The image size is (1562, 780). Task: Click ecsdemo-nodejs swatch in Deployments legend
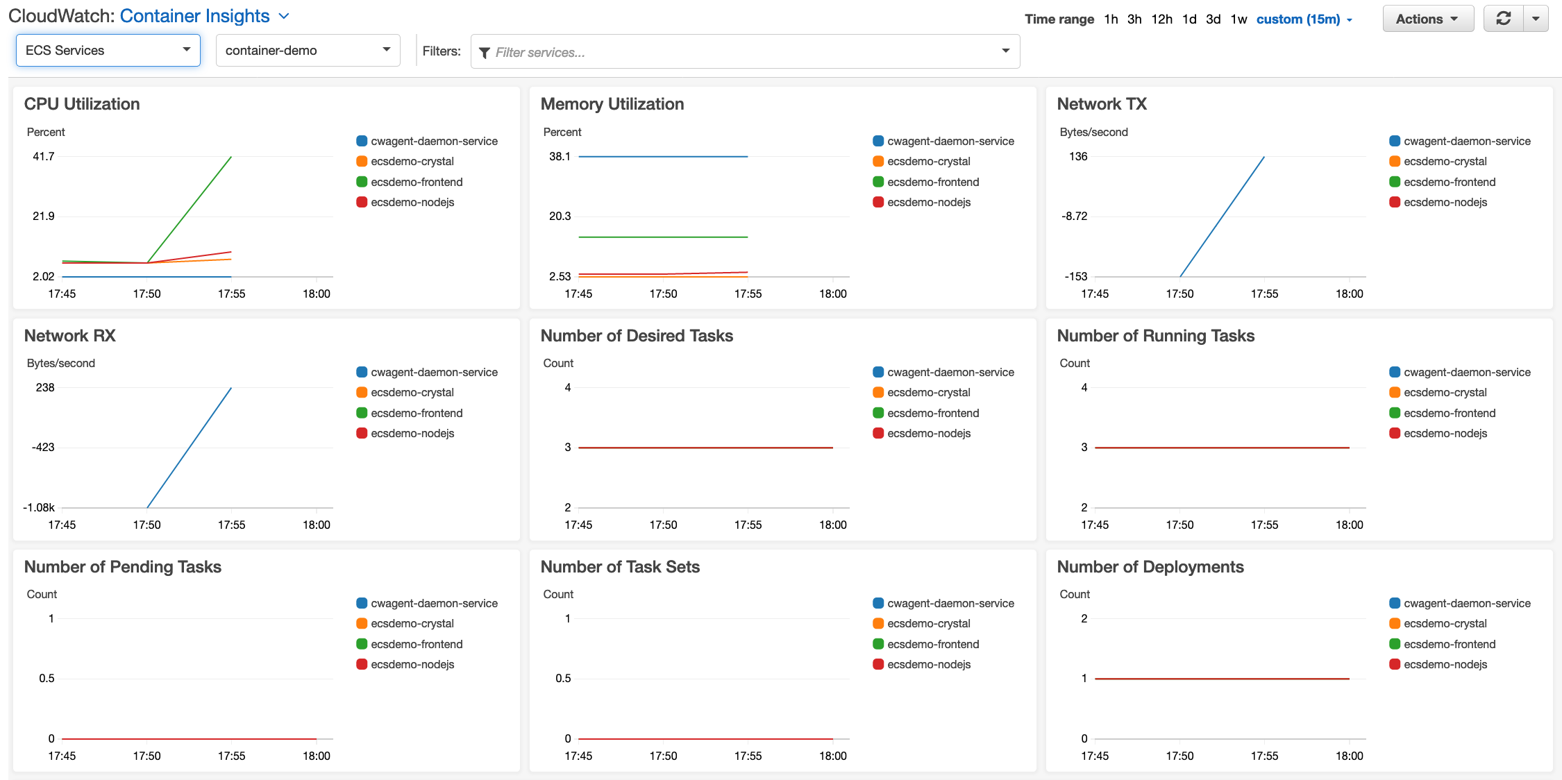(1395, 664)
